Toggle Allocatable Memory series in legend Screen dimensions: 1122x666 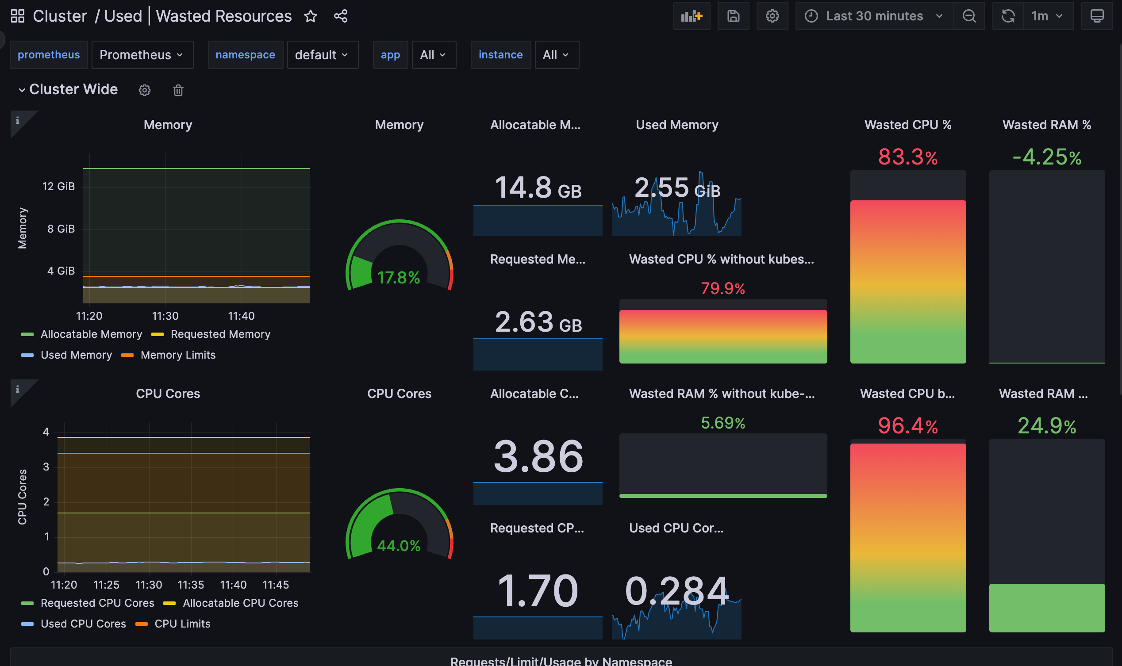tap(91, 334)
